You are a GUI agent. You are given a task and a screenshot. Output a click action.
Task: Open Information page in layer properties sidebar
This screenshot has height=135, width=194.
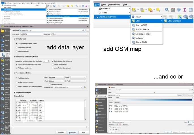[x=101, y=90]
